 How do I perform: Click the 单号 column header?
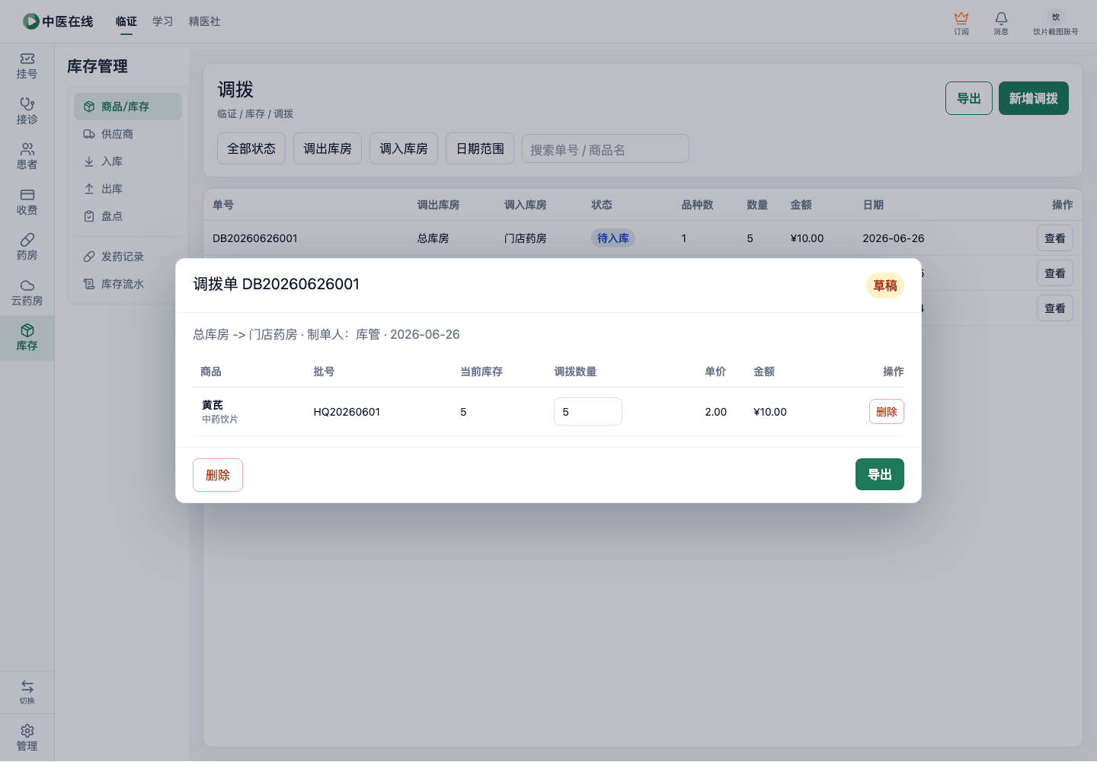coord(223,205)
